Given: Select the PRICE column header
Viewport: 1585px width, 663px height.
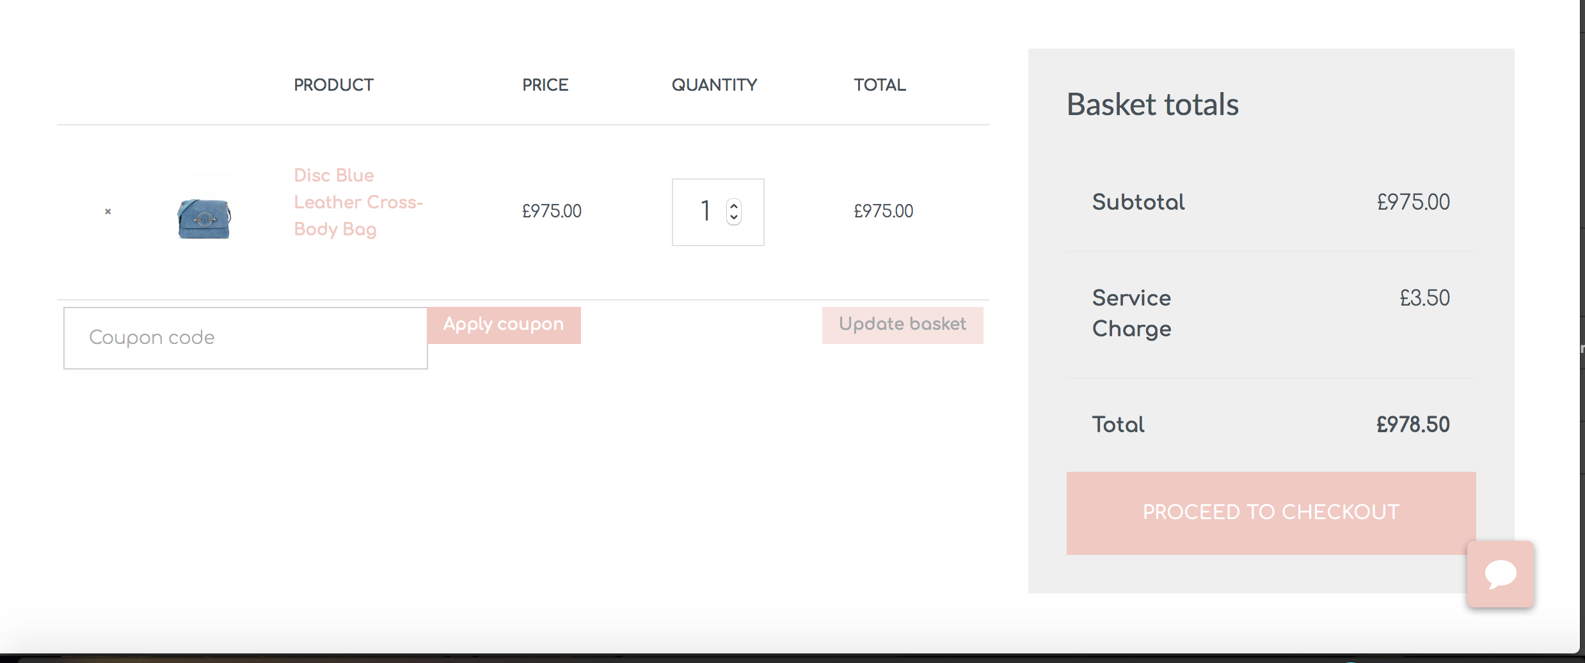Looking at the screenshot, I should click(545, 85).
